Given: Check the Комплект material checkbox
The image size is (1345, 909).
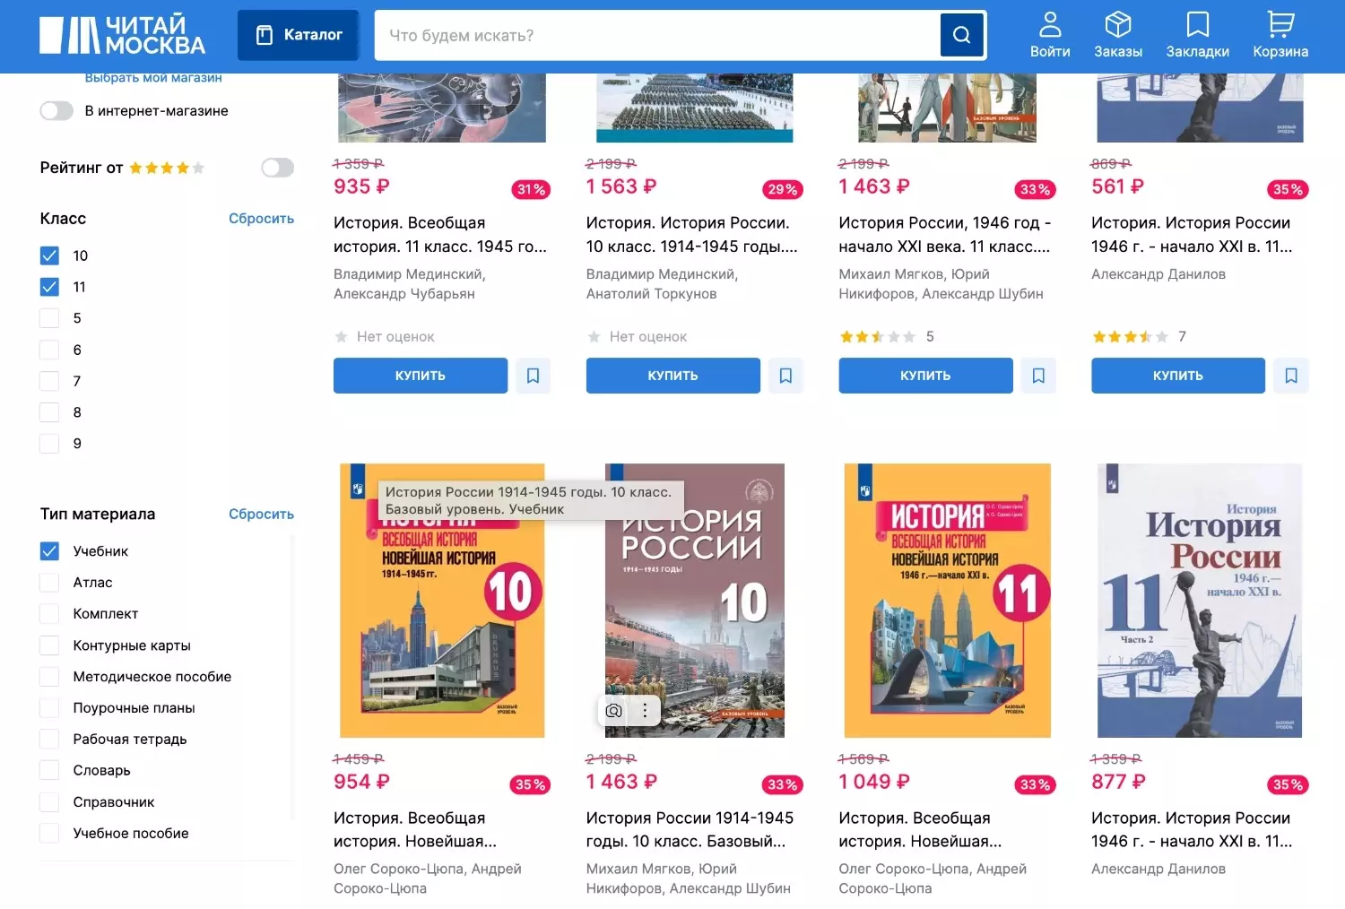Looking at the screenshot, I should [x=49, y=614].
